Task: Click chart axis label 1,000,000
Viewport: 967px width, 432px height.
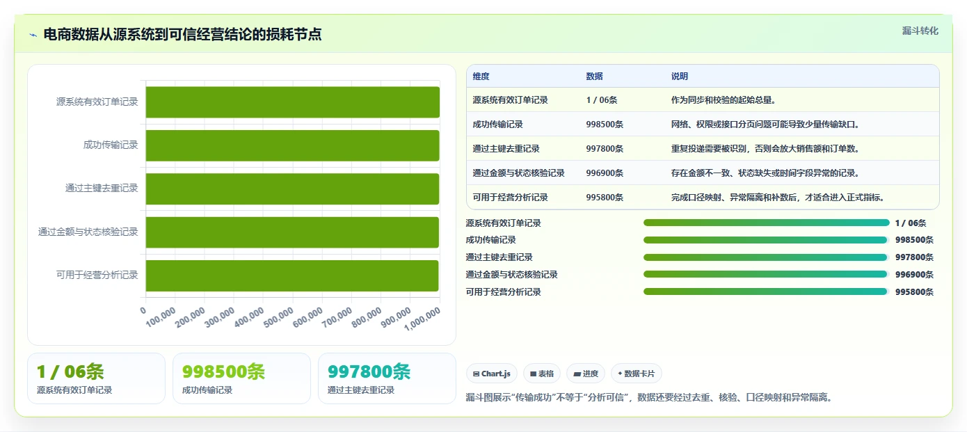Action: 423,321
